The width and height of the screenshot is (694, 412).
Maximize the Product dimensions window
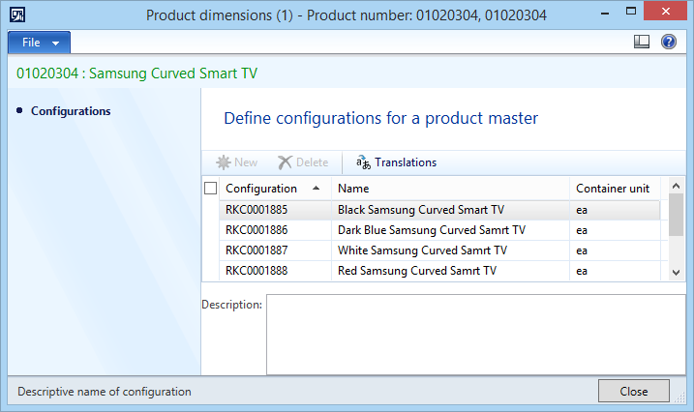pyautogui.click(x=631, y=12)
